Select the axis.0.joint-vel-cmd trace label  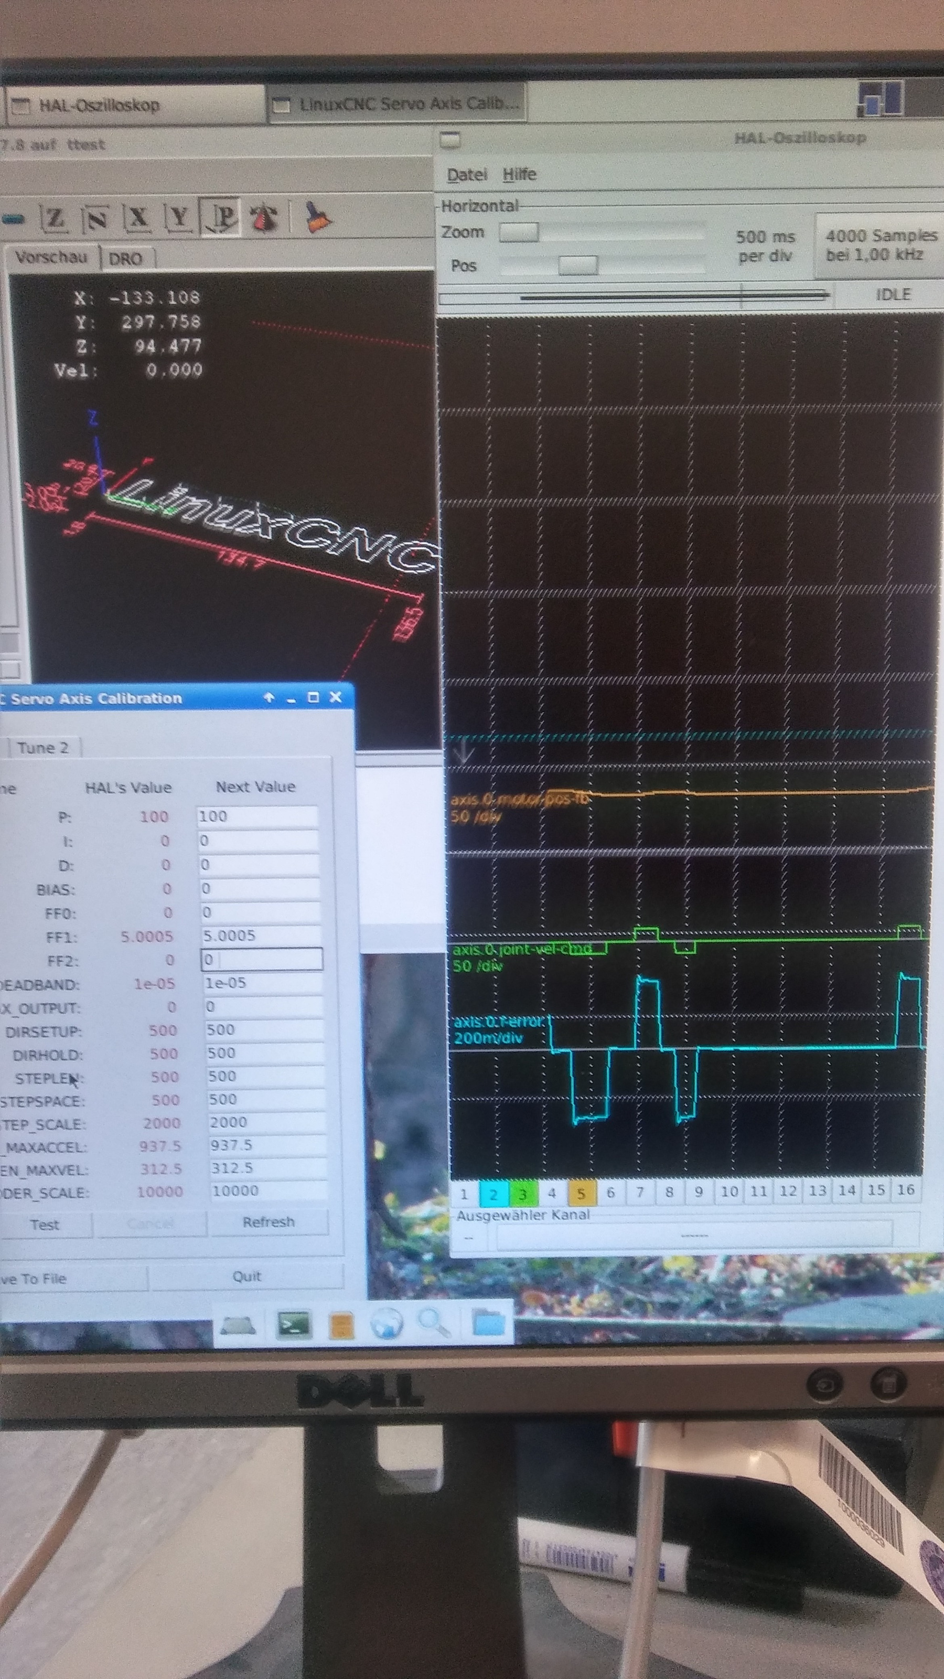(522, 949)
